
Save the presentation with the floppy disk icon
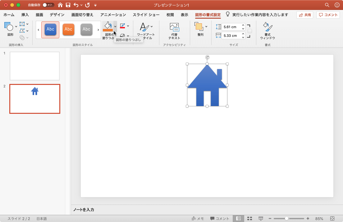(x=68, y=5)
